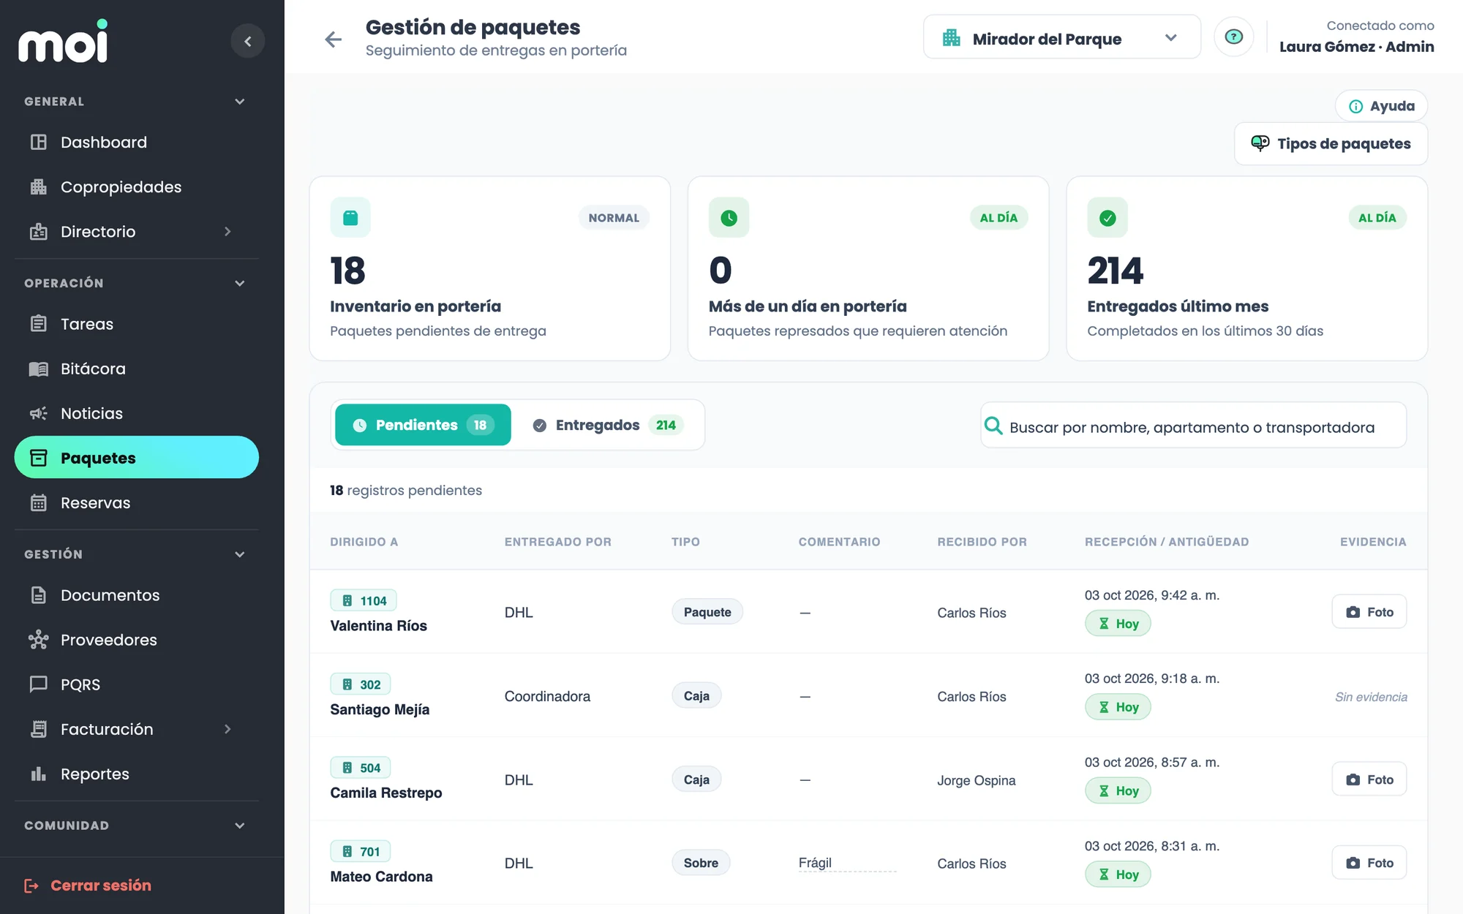
Task: Click the search magnifier icon
Action: point(993,426)
